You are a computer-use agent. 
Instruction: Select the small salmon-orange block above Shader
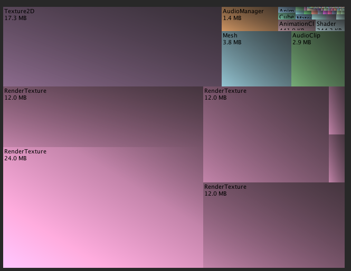[x=315, y=13]
